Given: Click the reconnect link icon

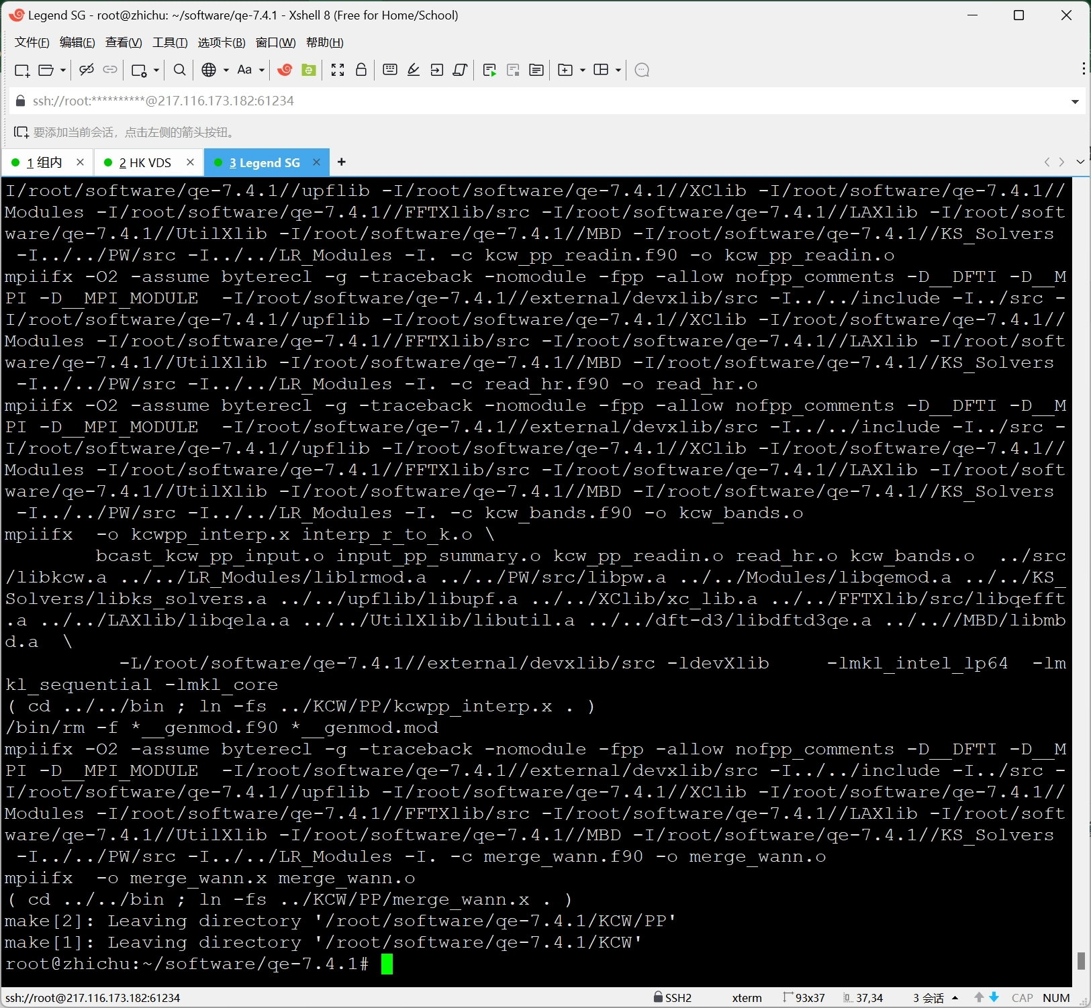Looking at the screenshot, I should (x=110, y=70).
